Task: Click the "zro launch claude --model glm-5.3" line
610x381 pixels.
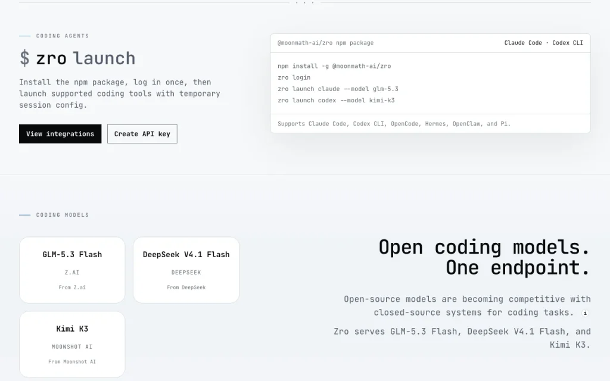Action: point(338,89)
